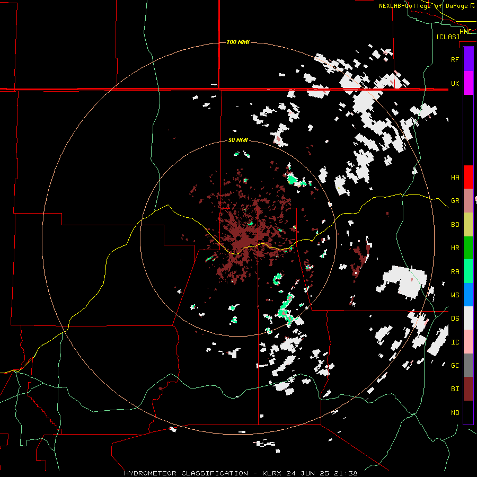Click the BD legend label
477x477 pixels.
[x=455, y=225]
